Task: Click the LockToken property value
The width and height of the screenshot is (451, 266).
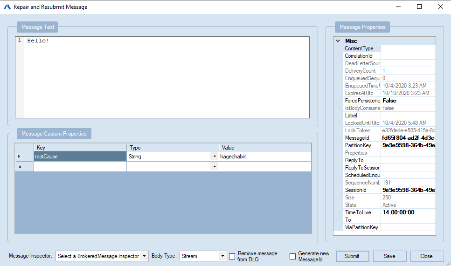Action: pos(408,130)
